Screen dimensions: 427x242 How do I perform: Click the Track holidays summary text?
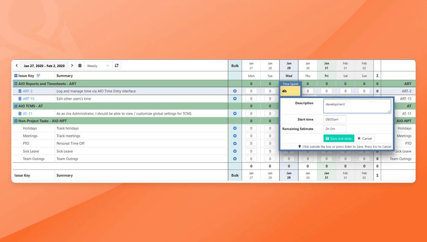[68, 128]
